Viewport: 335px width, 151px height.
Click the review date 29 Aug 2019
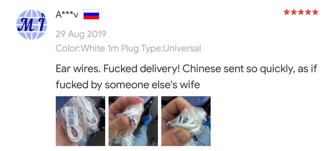click(81, 34)
